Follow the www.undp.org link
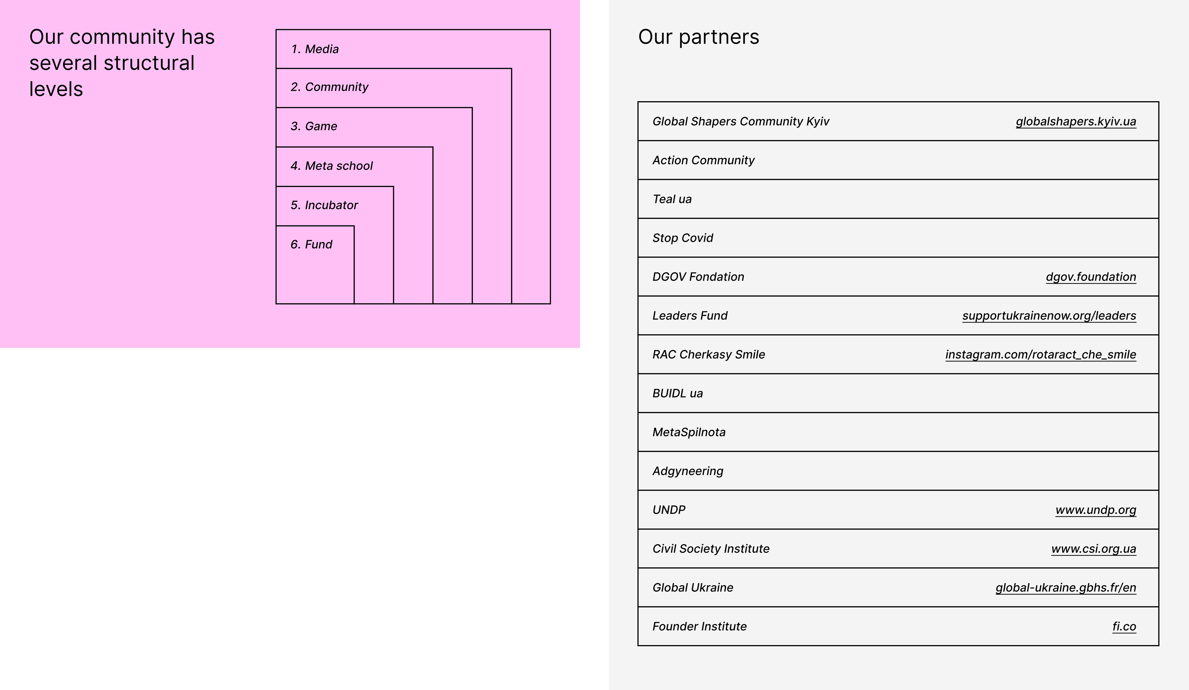 (x=1095, y=510)
